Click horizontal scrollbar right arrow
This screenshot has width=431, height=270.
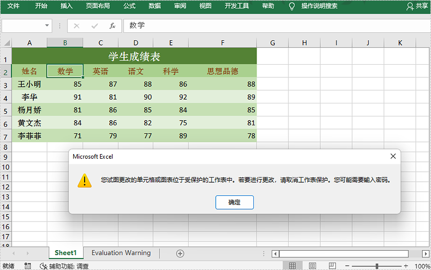point(426,254)
